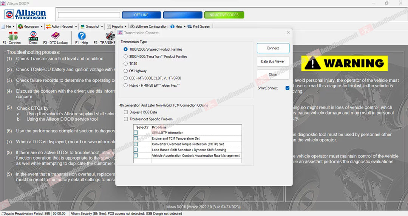Click the yellow WARNING banner
The width and height of the screenshot is (408, 216).
344,63
